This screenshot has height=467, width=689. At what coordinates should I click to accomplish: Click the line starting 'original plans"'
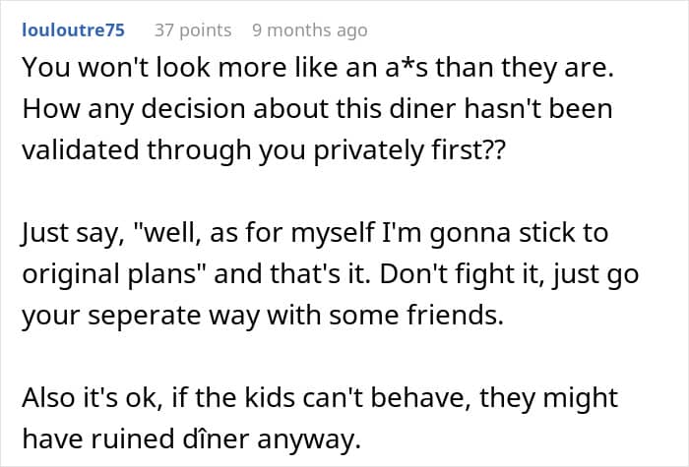point(331,274)
